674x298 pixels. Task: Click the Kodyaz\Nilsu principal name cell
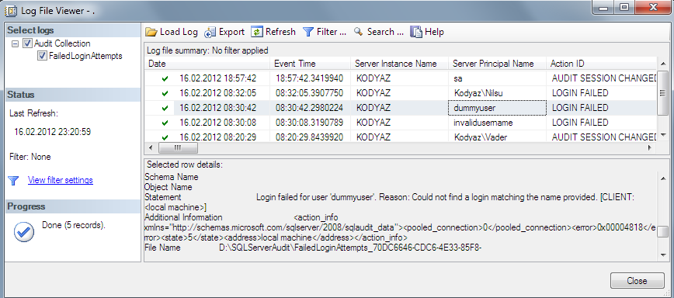click(497, 93)
